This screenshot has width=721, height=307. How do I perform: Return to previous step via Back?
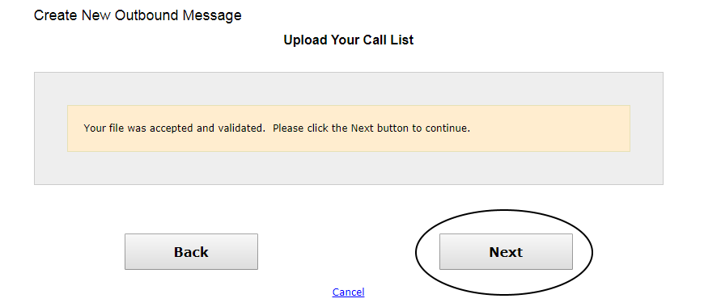coord(191,251)
